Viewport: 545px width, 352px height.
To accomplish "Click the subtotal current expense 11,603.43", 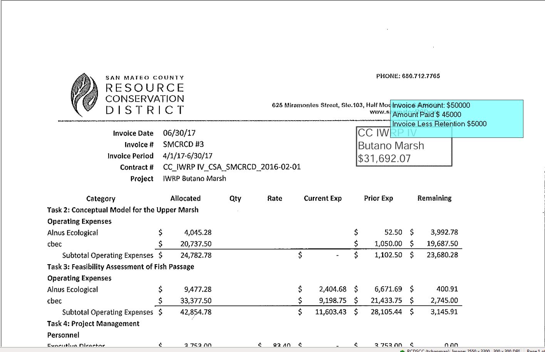I will [x=331, y=312].
